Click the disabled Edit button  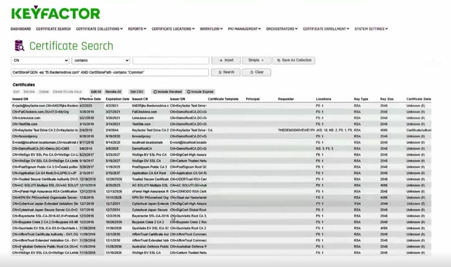click(x=16, y=91)
